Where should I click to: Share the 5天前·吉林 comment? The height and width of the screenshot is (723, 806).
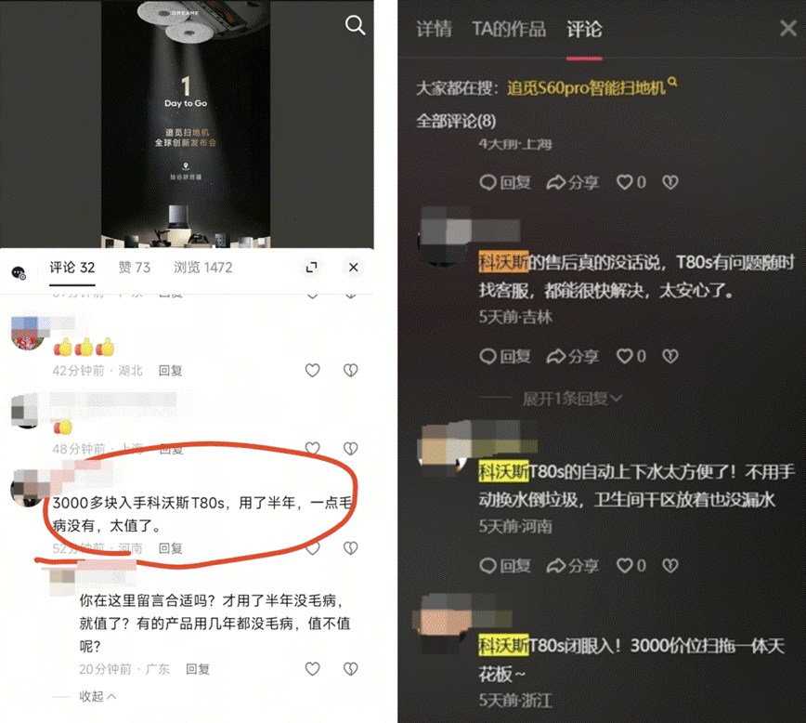573,356
